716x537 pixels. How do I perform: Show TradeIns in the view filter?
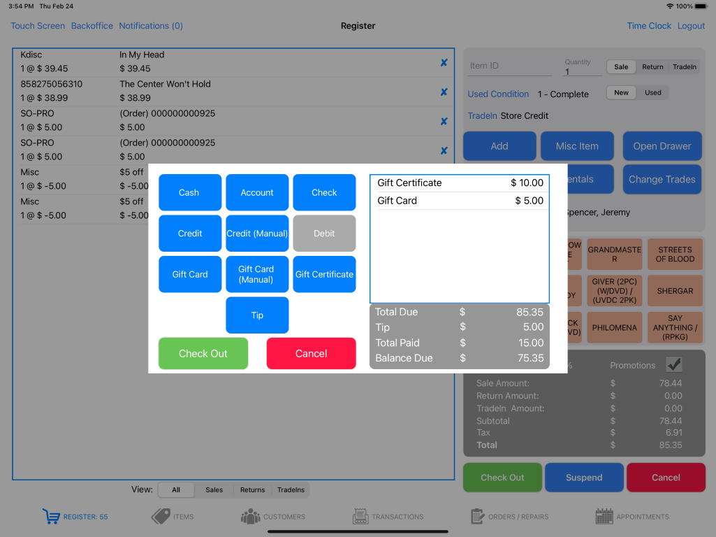[x=291, y=490]
